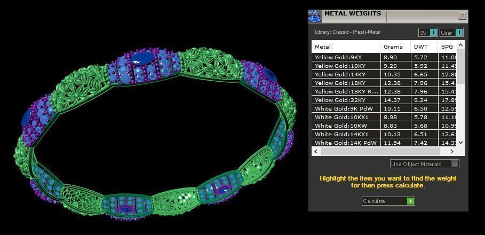Click the horizontal scrollbar thumb

[380, 151]
